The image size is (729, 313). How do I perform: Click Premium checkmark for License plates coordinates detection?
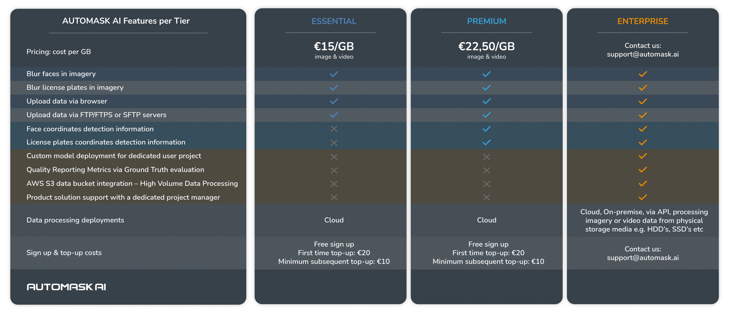(x=486, y=142)
